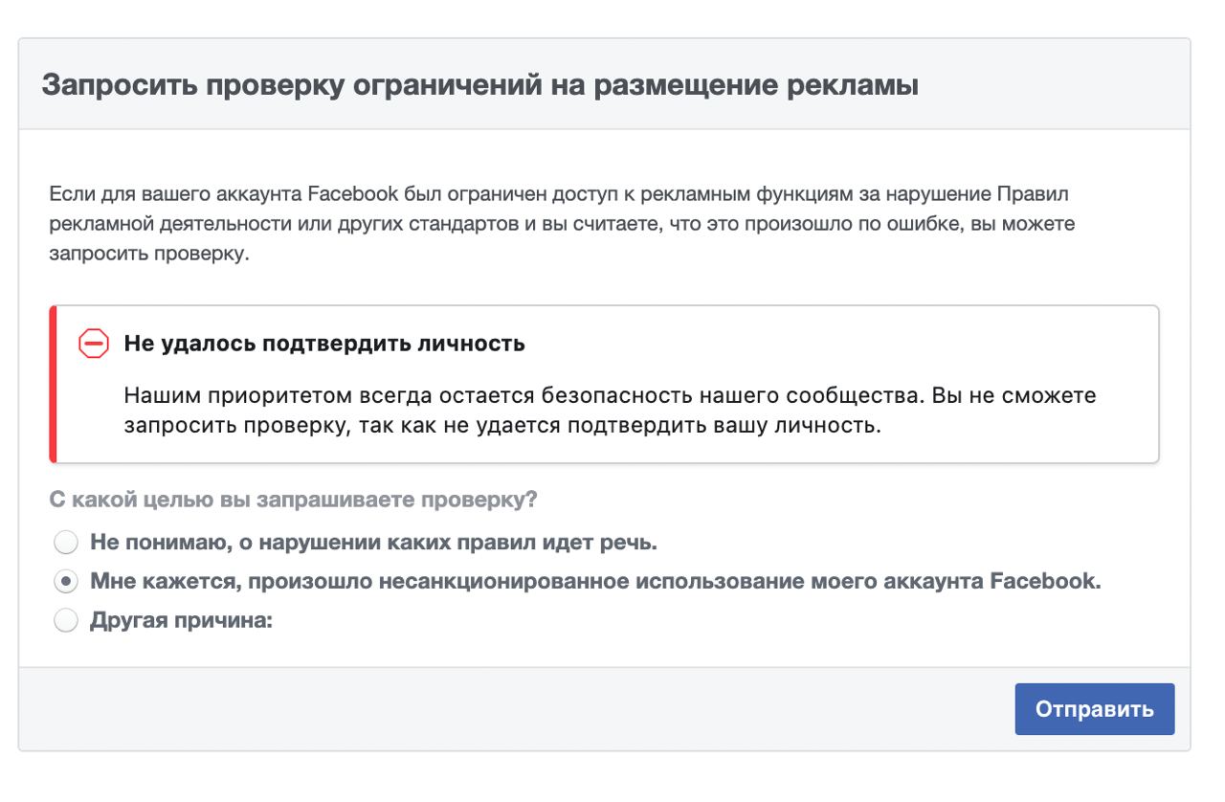Click word 'Facebook' in the intro paragraph
Screen dimensions: 1225x802
pos(353,194)
